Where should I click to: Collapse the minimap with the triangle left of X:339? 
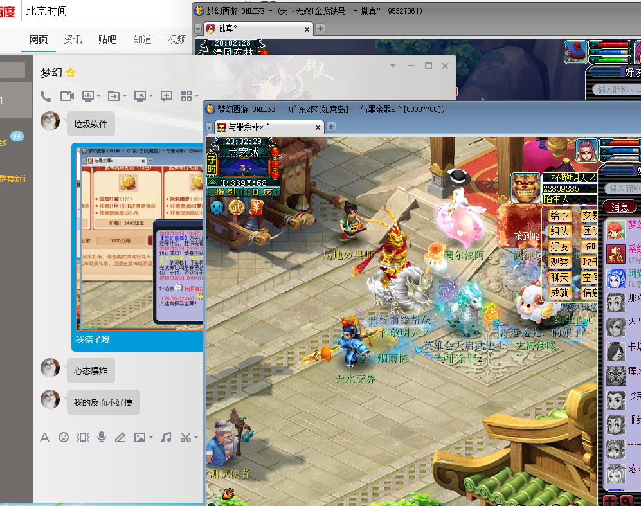[213, 183]
